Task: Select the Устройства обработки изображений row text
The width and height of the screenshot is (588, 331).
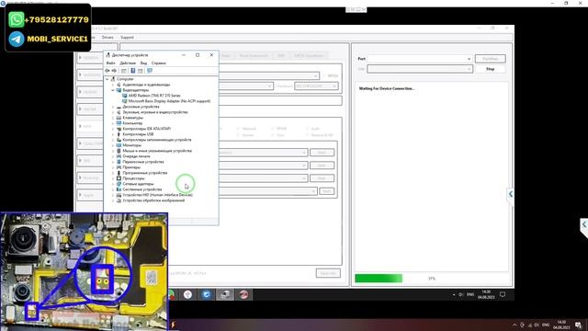Action: 153,200
